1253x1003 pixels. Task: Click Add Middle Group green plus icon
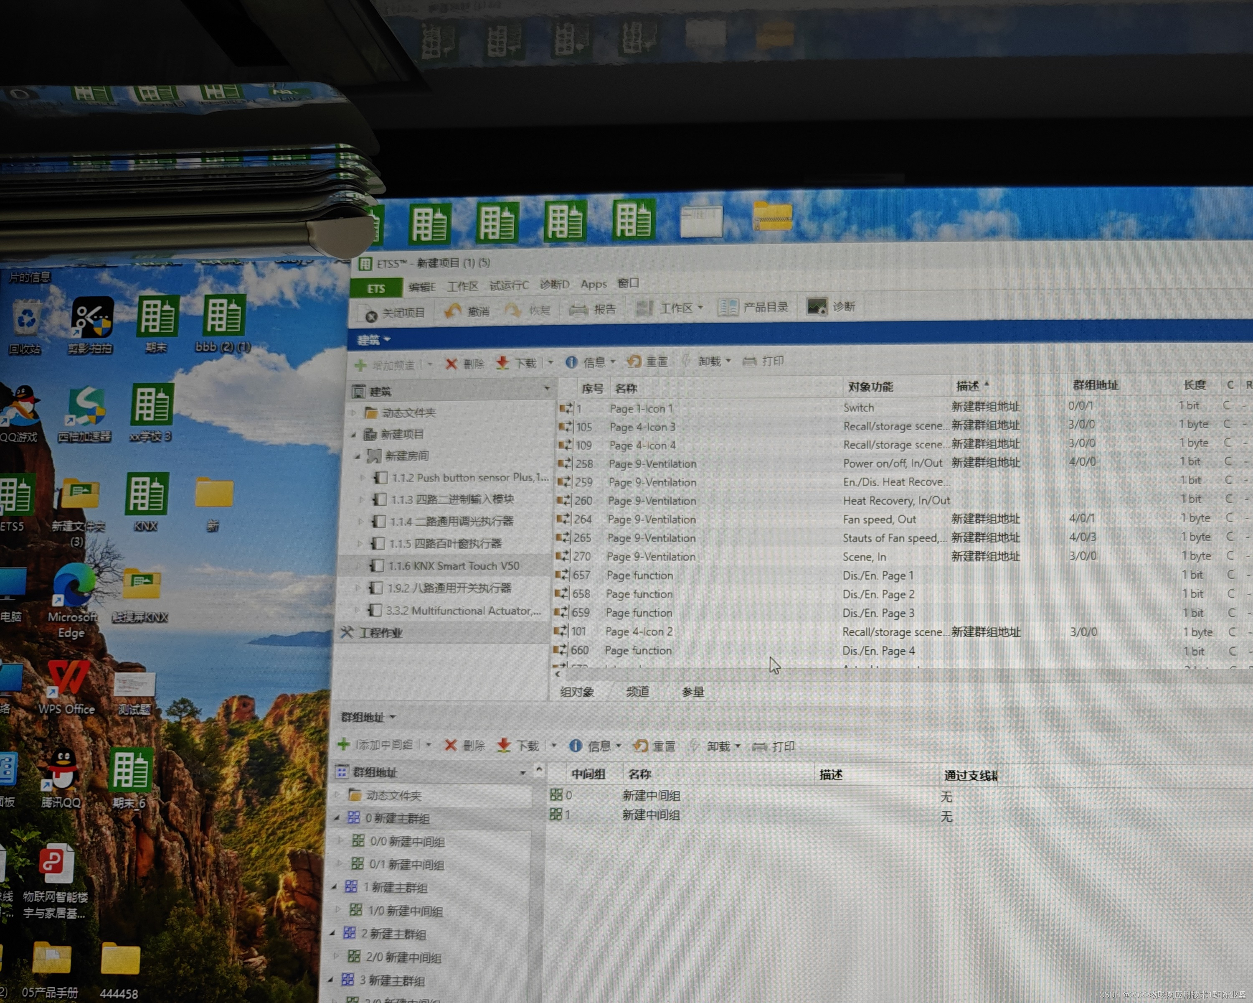pos(343,744)
